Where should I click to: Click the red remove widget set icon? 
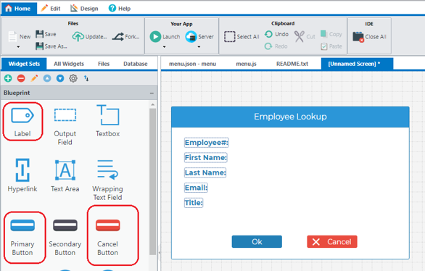click(x=21, y=78)
